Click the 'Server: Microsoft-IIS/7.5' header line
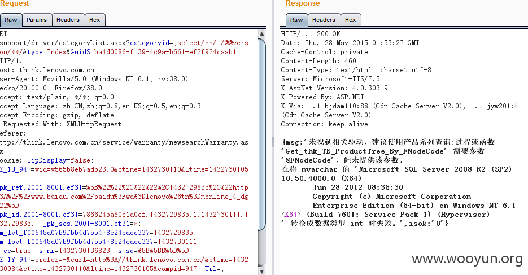 pyautogui.click(x=330, y=78)
